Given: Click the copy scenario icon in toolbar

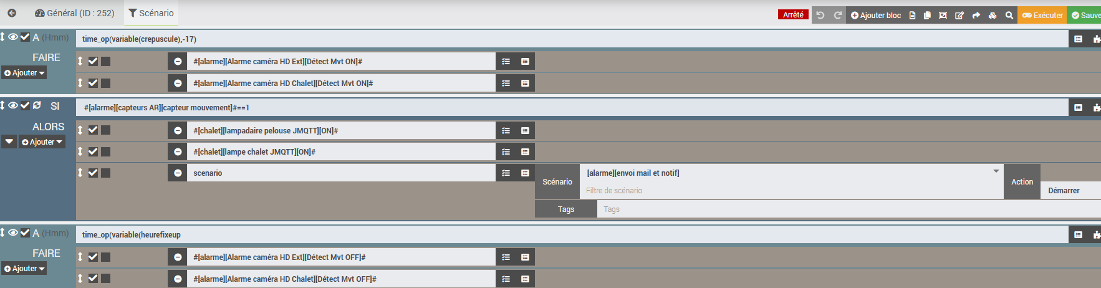Looking at the screenshot, I should pos(927,15).
